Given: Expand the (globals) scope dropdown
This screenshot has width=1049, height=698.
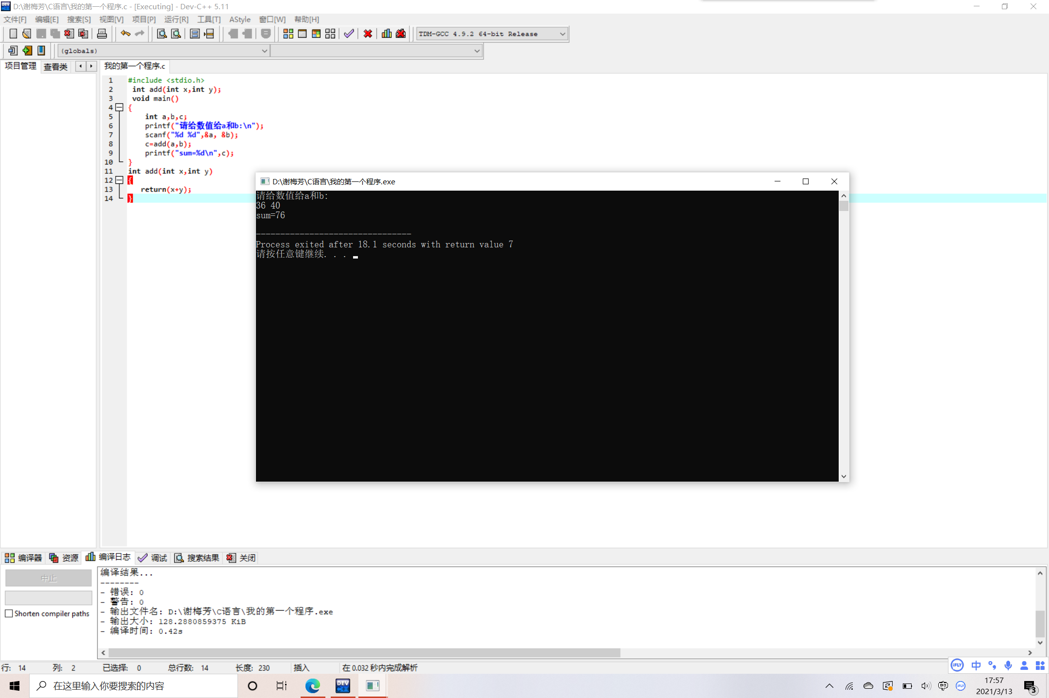Looking at the screenshot, I should pos(264,50).
